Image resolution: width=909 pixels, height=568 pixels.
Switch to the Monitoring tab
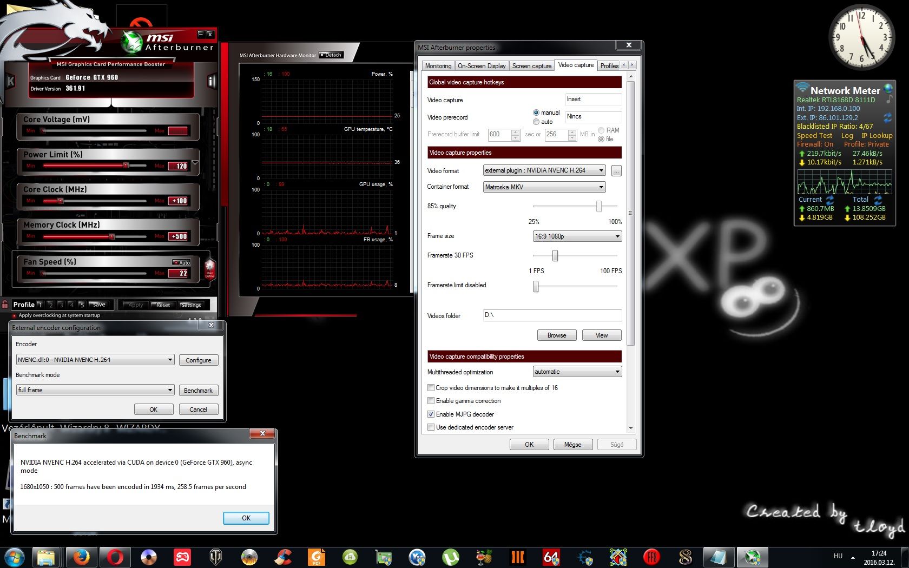click(438, 66)
